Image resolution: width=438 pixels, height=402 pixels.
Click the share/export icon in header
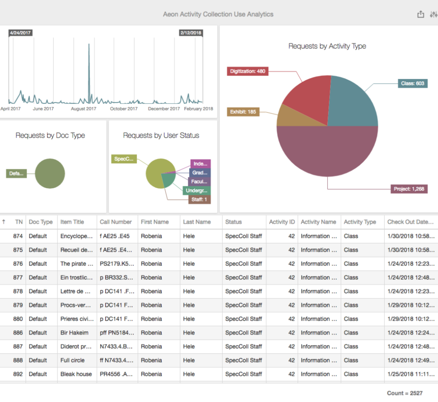click(420, 14)
